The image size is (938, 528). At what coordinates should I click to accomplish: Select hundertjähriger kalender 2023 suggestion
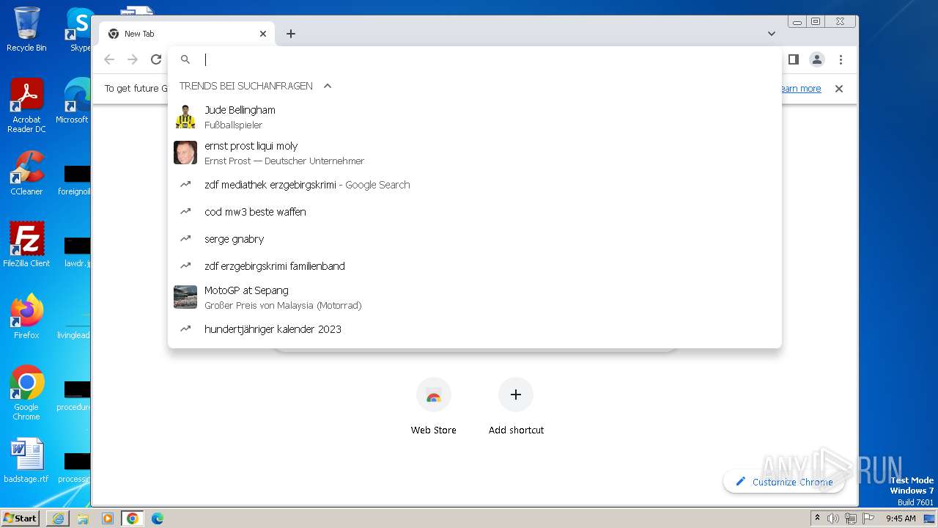(x=475, y=329)
